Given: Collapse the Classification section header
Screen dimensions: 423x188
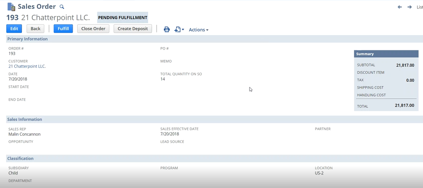Looking at the screenshot, I should pyautogui.click(x=20, y=158).
